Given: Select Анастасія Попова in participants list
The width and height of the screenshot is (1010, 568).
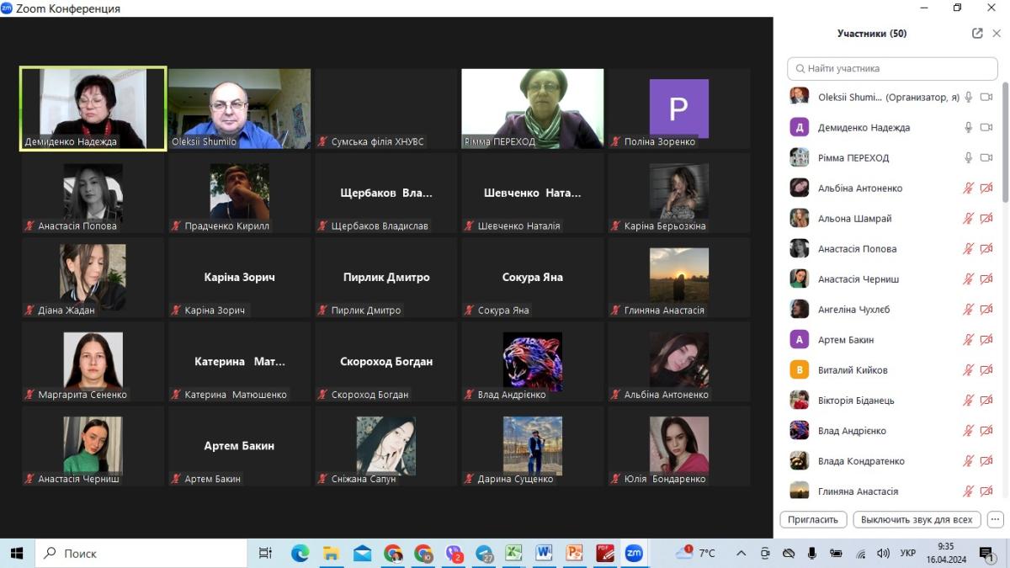Looking at the screenshot, I should click(x=857, y=249).
